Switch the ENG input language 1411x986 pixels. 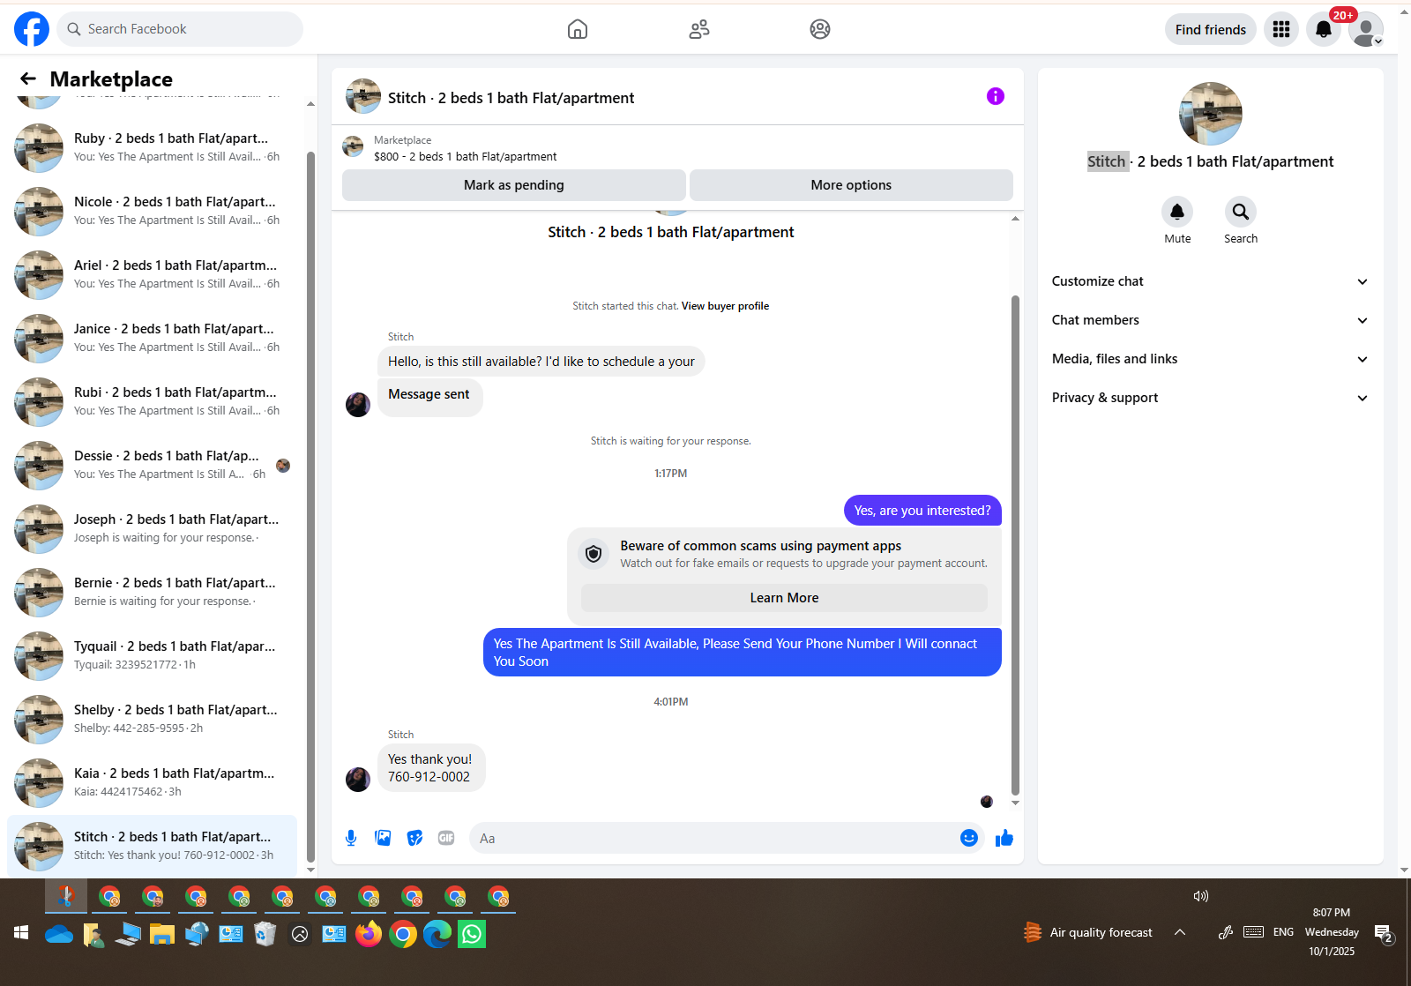pyautogui.click(x=1283, y=932)
